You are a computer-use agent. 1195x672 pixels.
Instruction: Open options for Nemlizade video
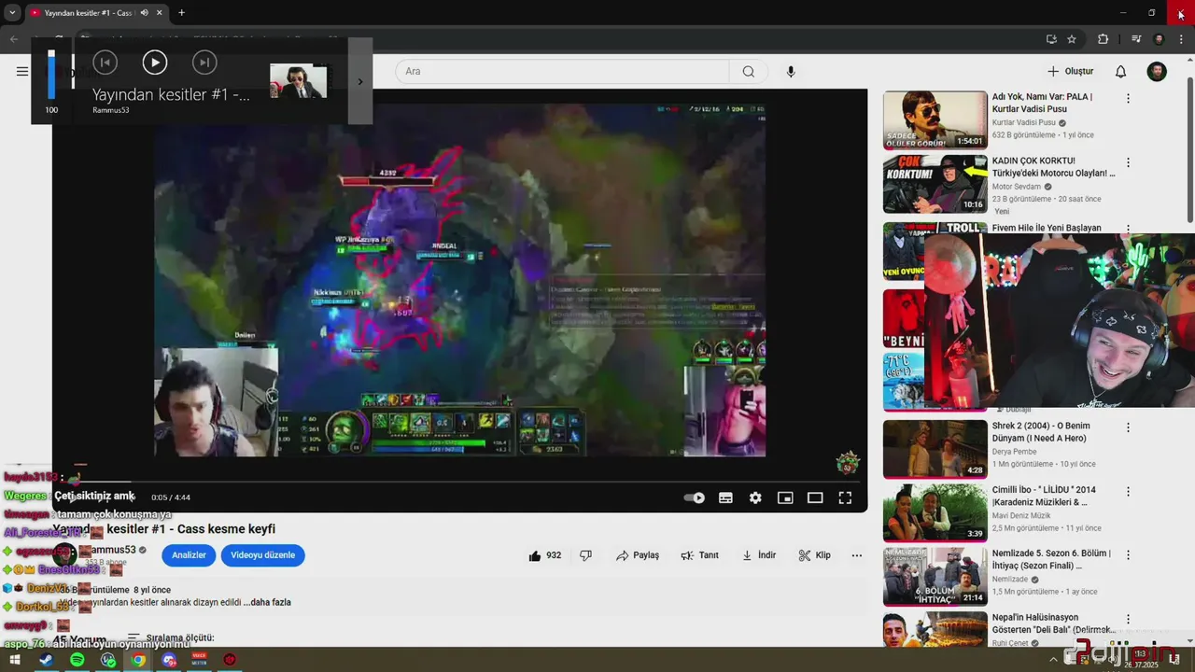click(1128, 554)
